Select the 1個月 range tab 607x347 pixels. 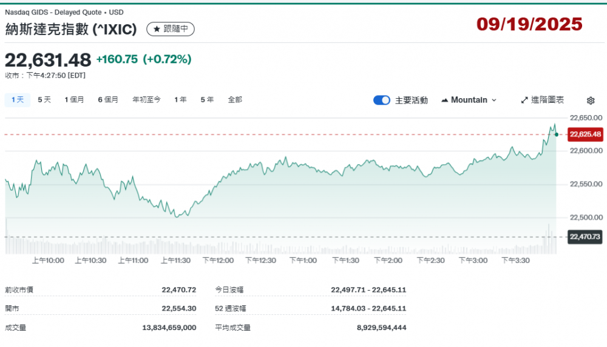pyautogui.click(x=74, y=100)
